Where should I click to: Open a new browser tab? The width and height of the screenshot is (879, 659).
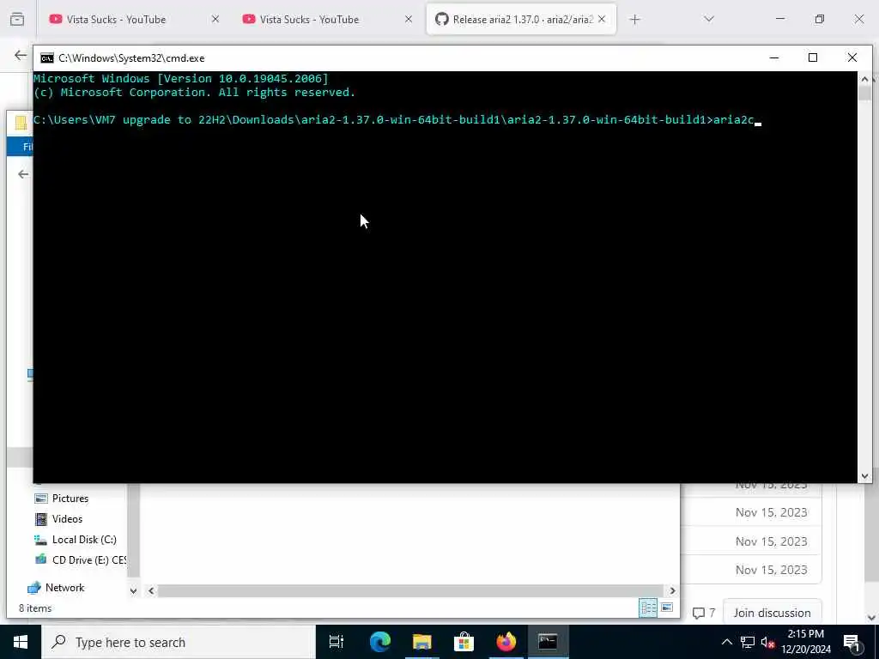click(x=634, y=20)
